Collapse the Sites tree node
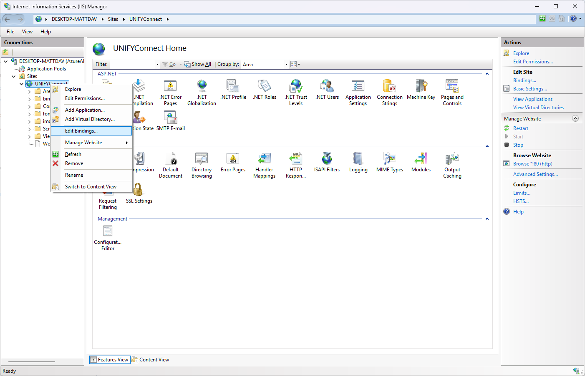 13,76
